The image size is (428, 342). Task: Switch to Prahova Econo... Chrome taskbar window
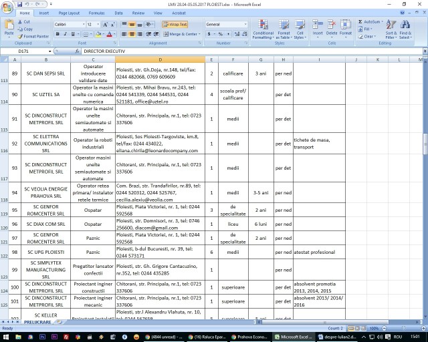click(x=249, y=337)
